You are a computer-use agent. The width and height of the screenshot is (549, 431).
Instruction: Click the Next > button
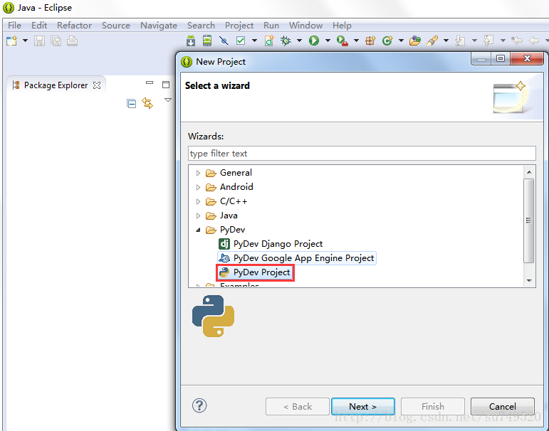[363, 407]
